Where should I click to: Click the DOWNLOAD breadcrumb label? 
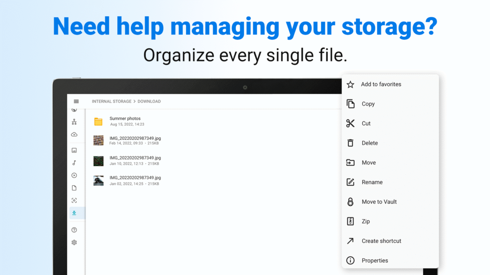(149, 101)
